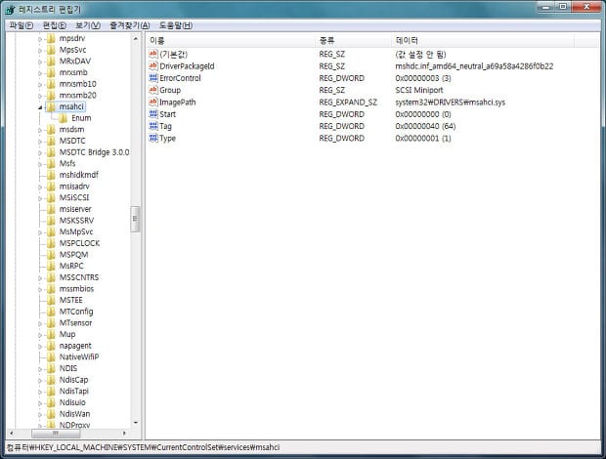Select the Tag value icon
Viewport: 606px width, 459px height.
[152, 126]
